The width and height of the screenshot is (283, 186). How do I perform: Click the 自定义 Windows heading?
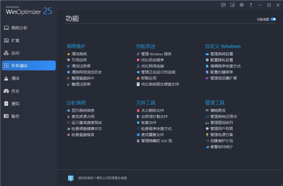tap(223, 46)
